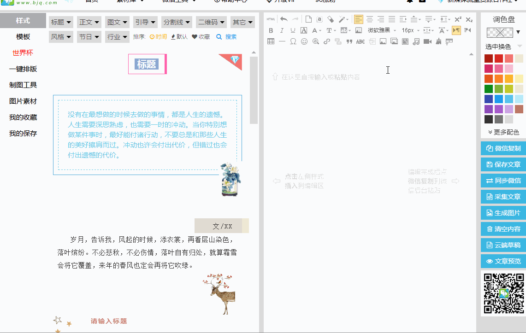
Task: Pick the dark green color swatch
Action: pos(489,89)
